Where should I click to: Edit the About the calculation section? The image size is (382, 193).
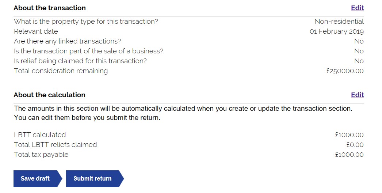[x=358, y=95]
